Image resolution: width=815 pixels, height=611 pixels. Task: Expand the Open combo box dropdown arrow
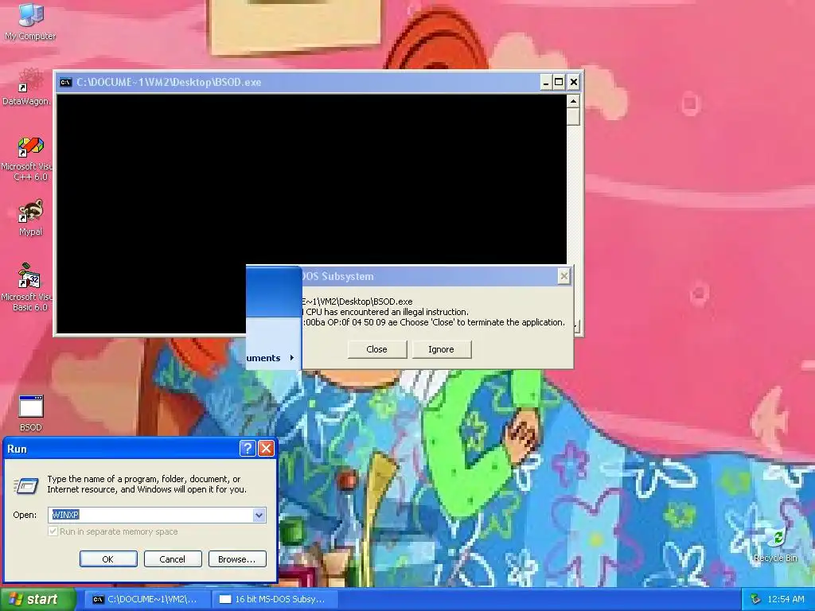coord(259,515)
